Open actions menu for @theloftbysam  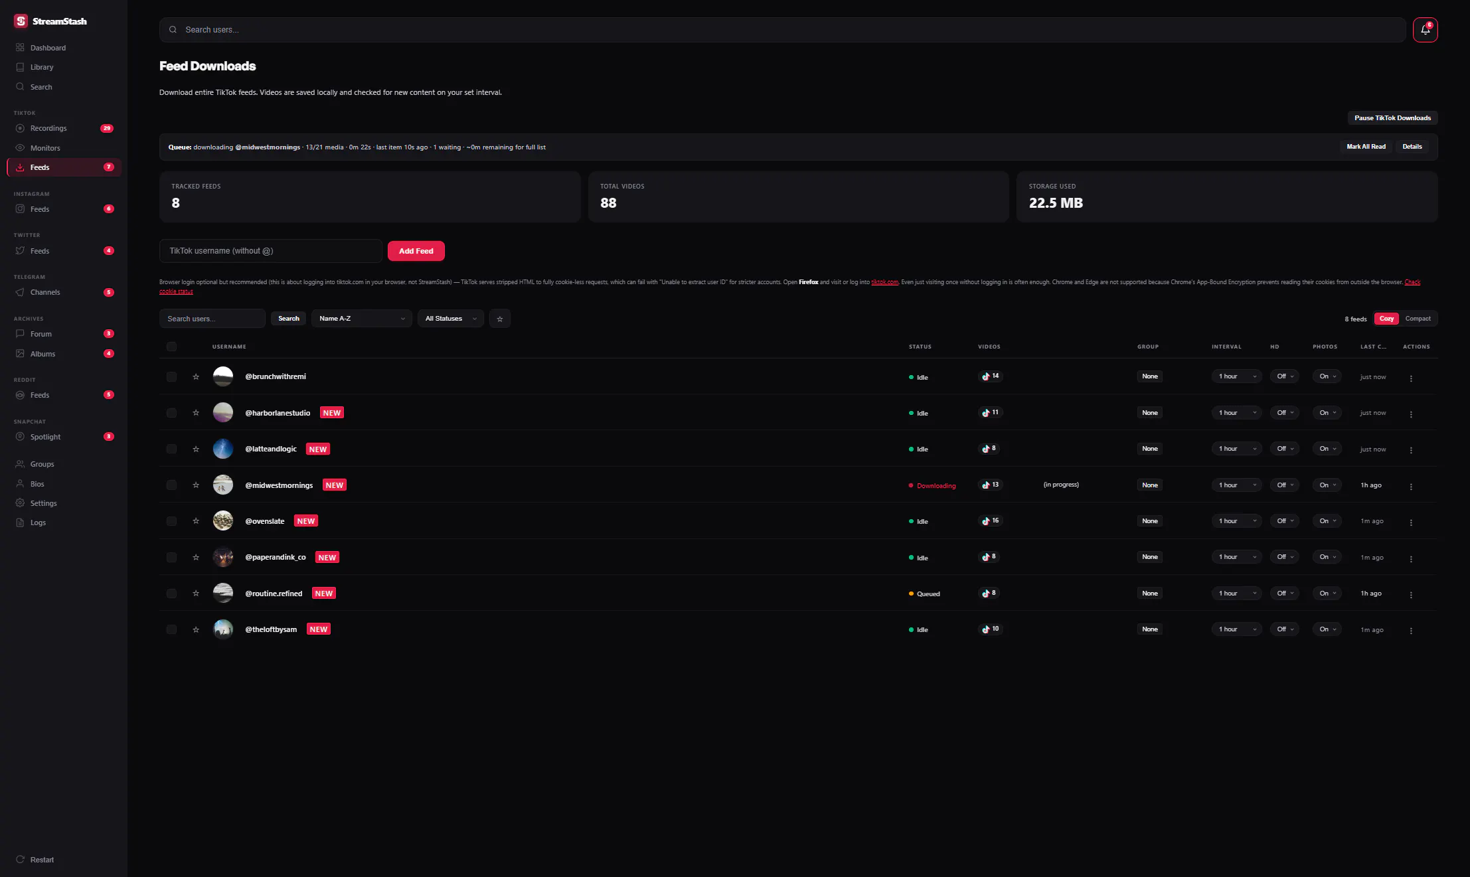click(1411, 630)
